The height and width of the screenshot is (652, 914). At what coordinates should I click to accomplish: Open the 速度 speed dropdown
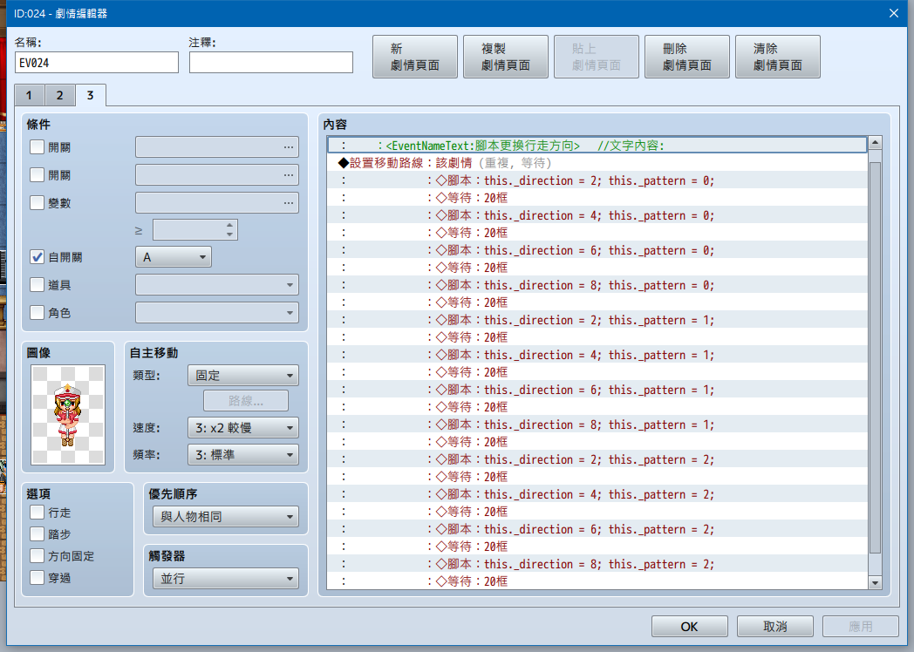coord(243,428)
